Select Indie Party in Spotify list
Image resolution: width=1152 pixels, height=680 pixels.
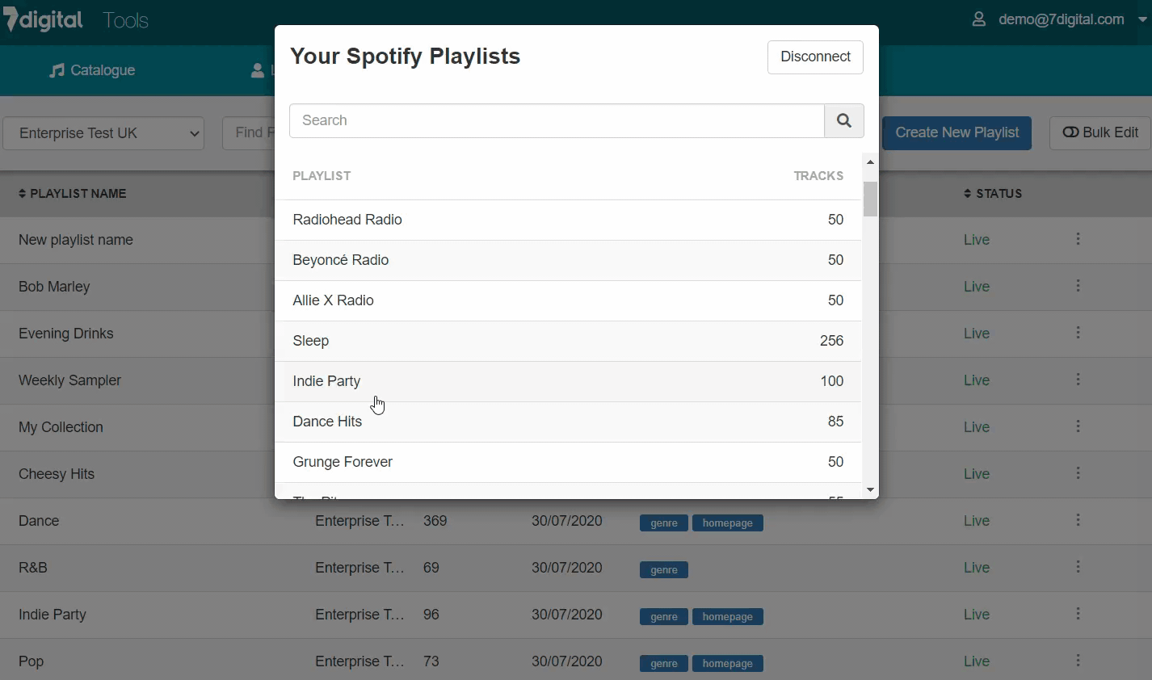tap(568, 381)
